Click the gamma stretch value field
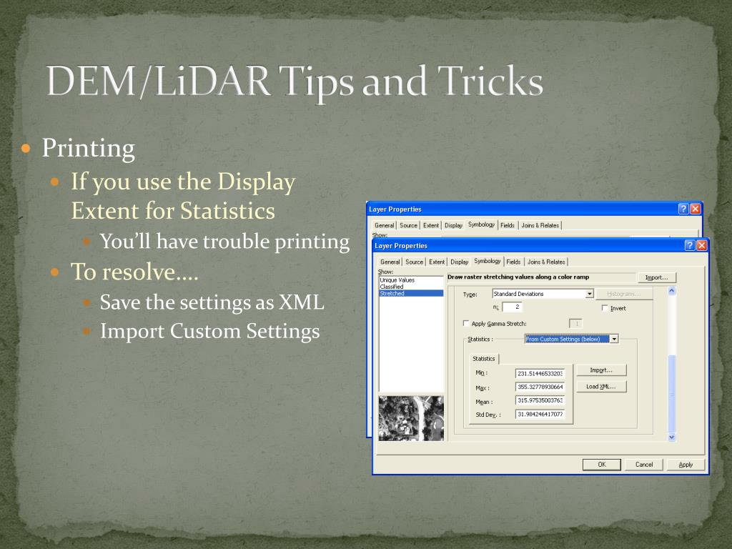The height and width of the screenshot is (549, 732). click(576, 324)
